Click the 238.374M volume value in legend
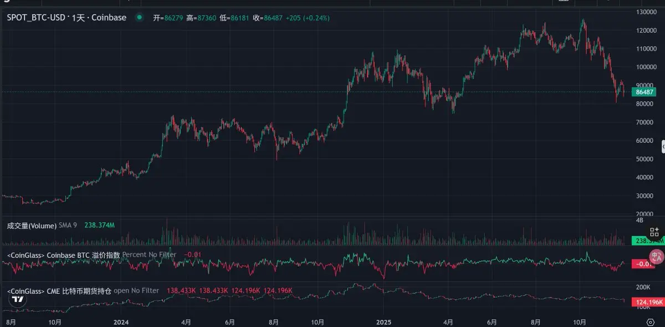 pyautogui.click(x=99, y=226)
